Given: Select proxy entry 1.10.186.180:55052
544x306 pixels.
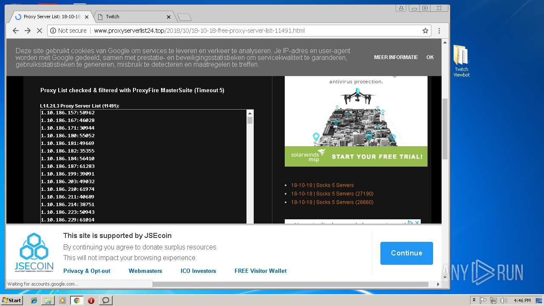Looking at the screenshot, I should tap(68, 136).
